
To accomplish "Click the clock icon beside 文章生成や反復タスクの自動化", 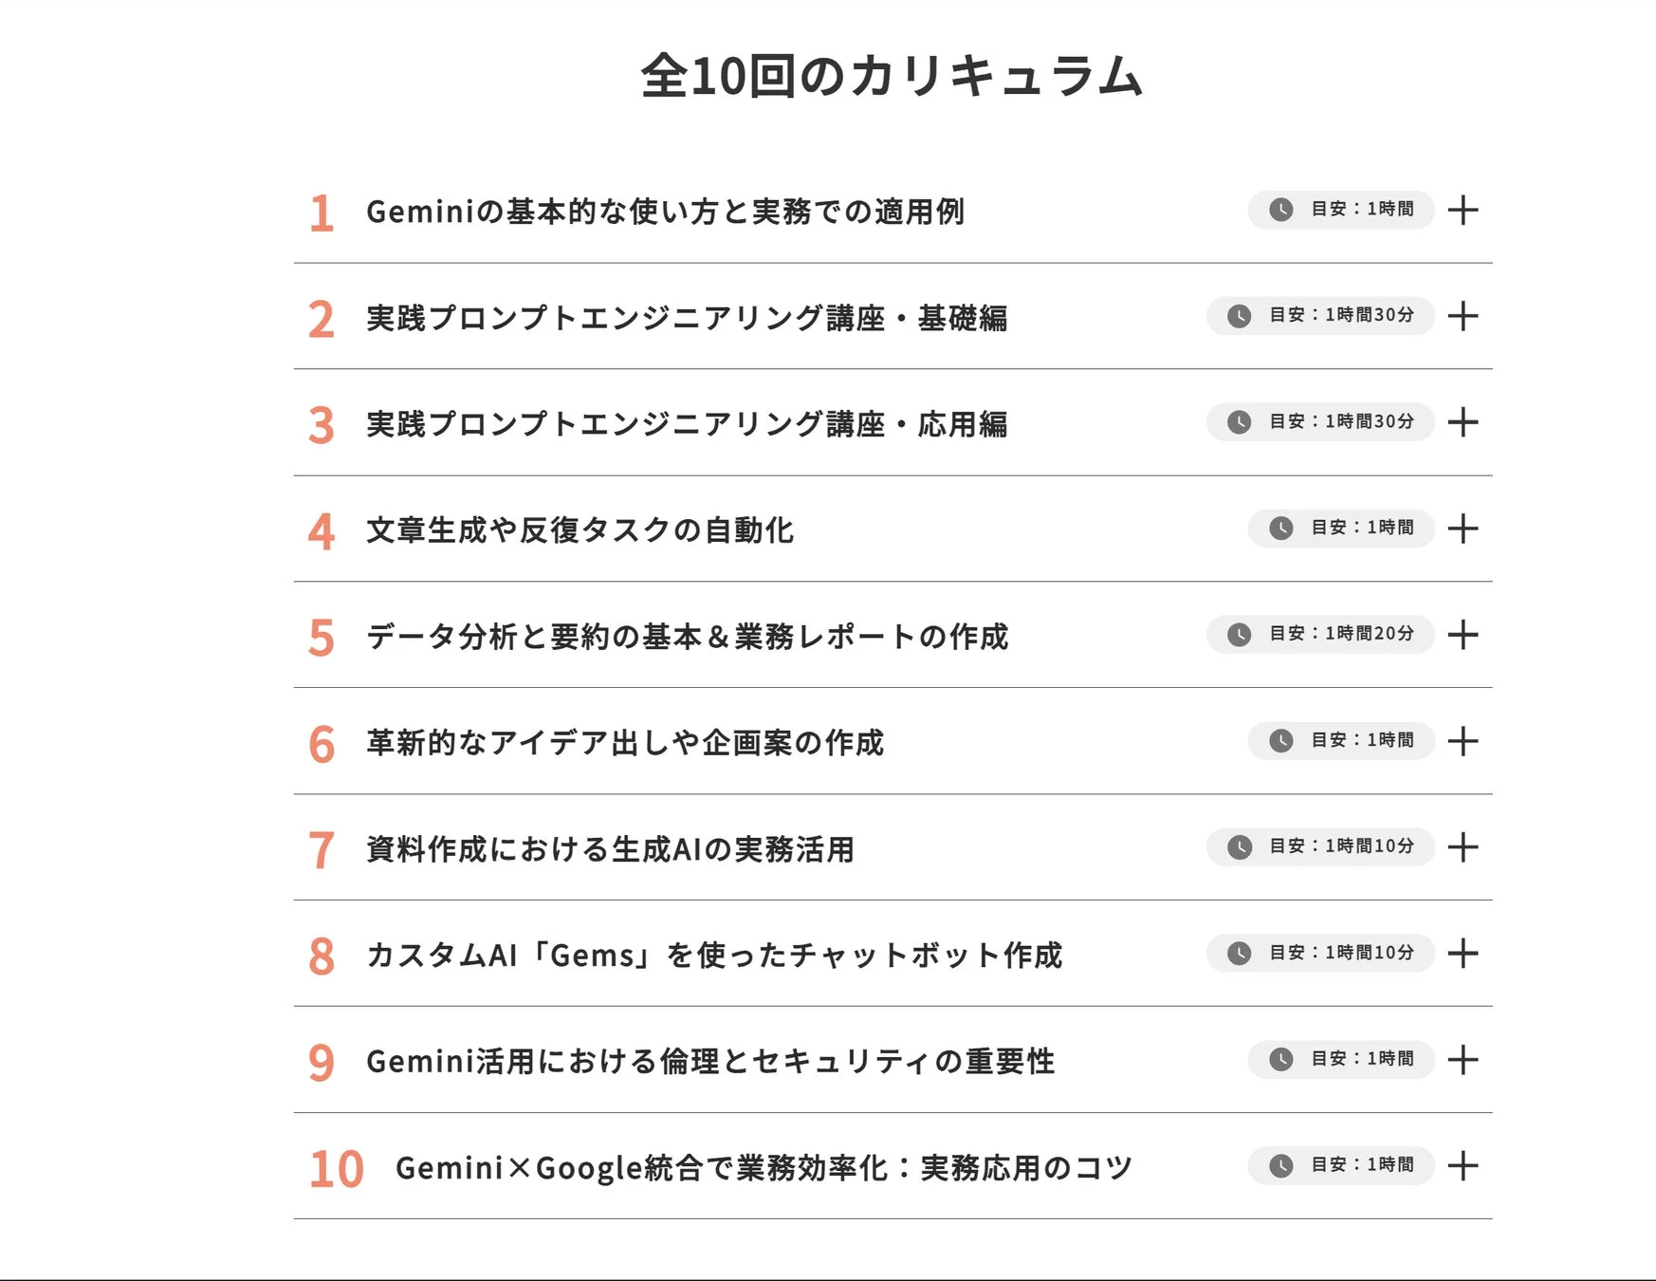I will 1281,529.
